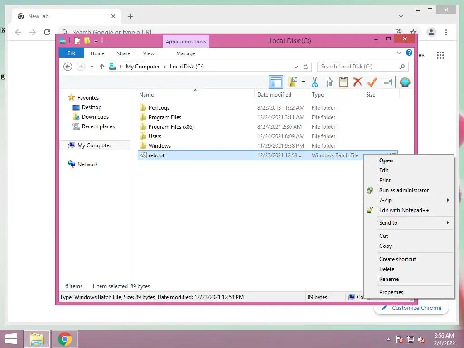
Task: Click the folder options icon in toolbar
Action: [x=293, y=82]
